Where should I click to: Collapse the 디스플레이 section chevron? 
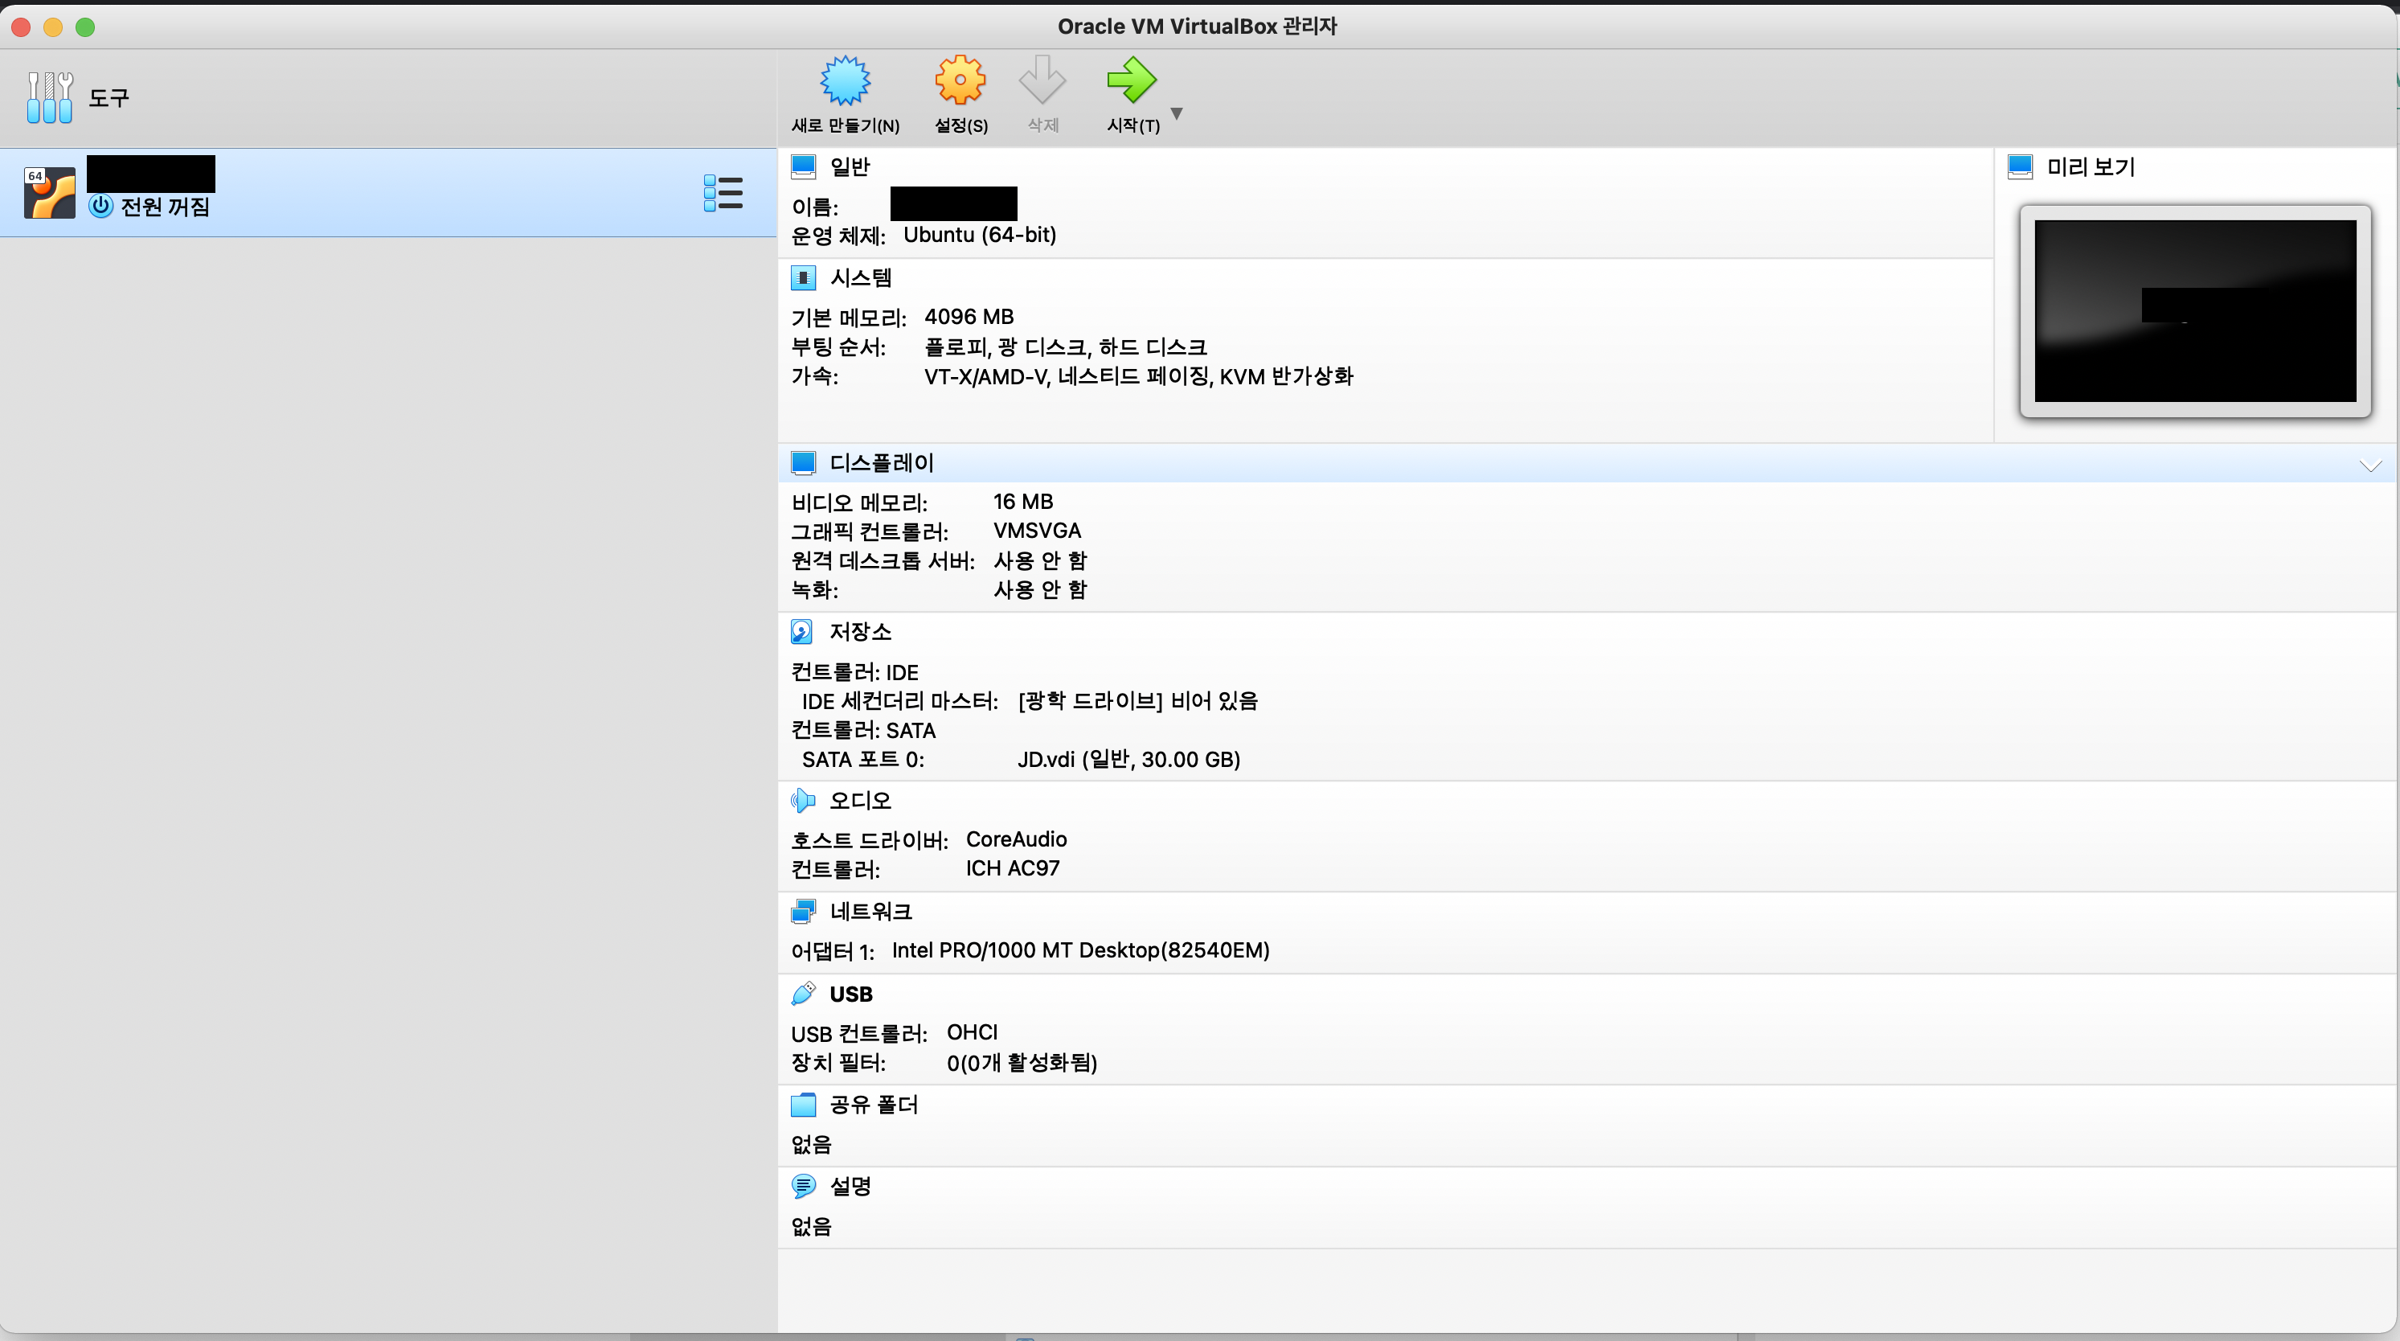pos(2370,465)
